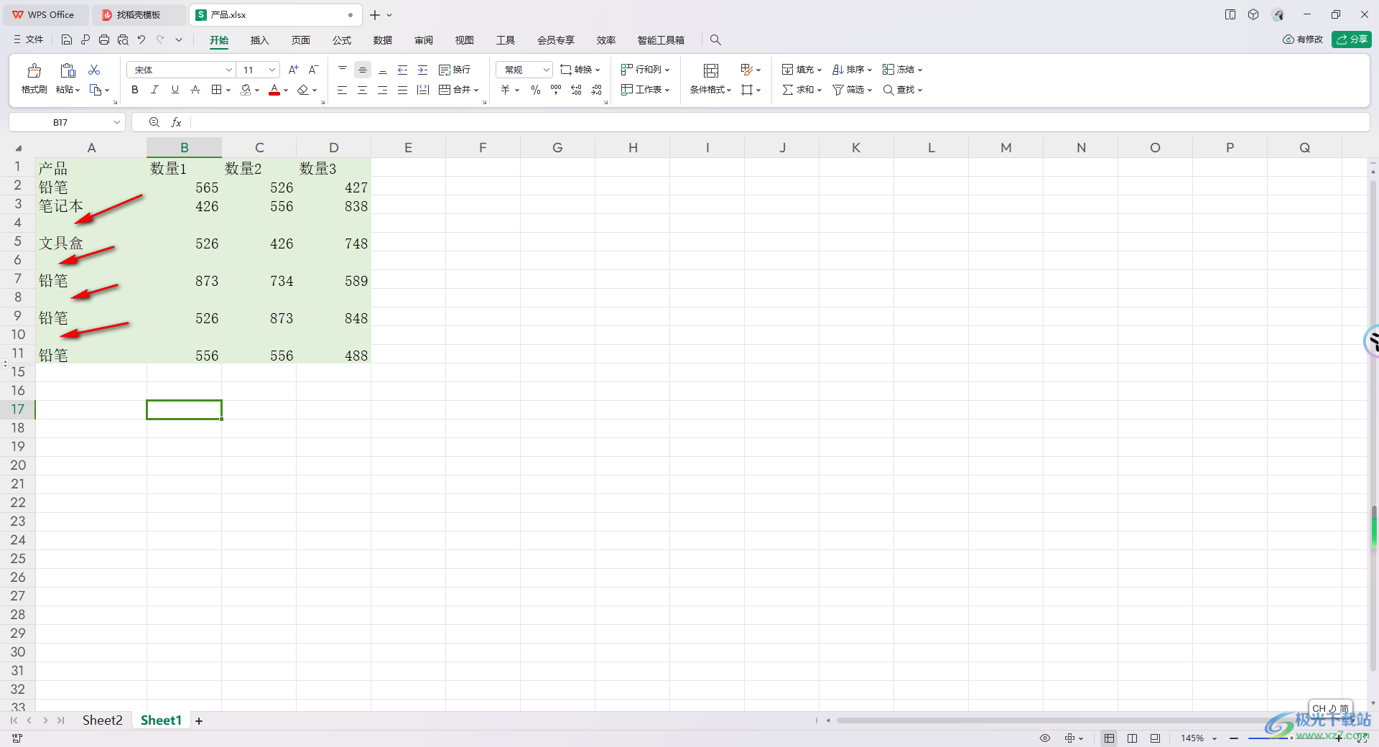Click the cell style icon

[747, 70]
